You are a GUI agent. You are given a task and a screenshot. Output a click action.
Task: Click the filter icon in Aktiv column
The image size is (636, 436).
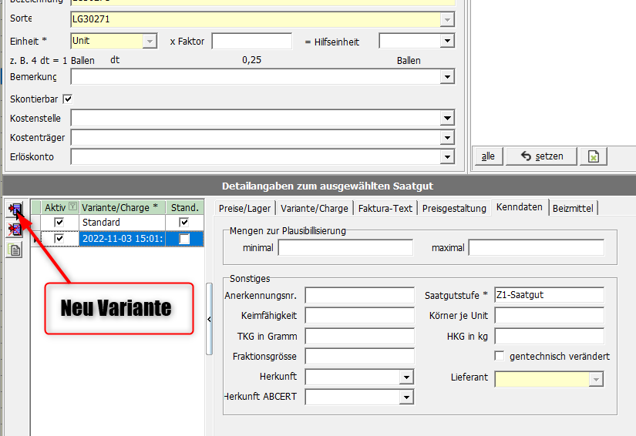[73, 206]
